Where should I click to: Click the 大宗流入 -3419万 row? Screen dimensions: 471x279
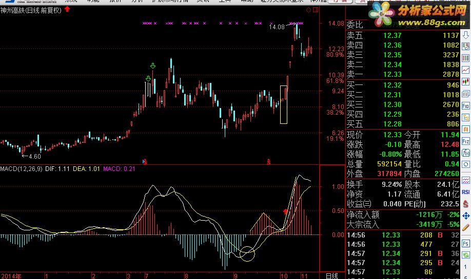point(403,224)
